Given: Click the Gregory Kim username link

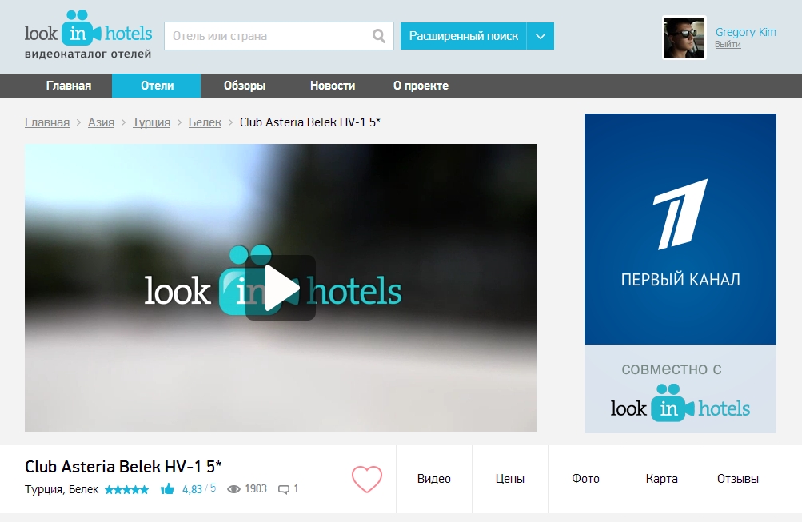Looking at the screenshot, I should [745, 32].
